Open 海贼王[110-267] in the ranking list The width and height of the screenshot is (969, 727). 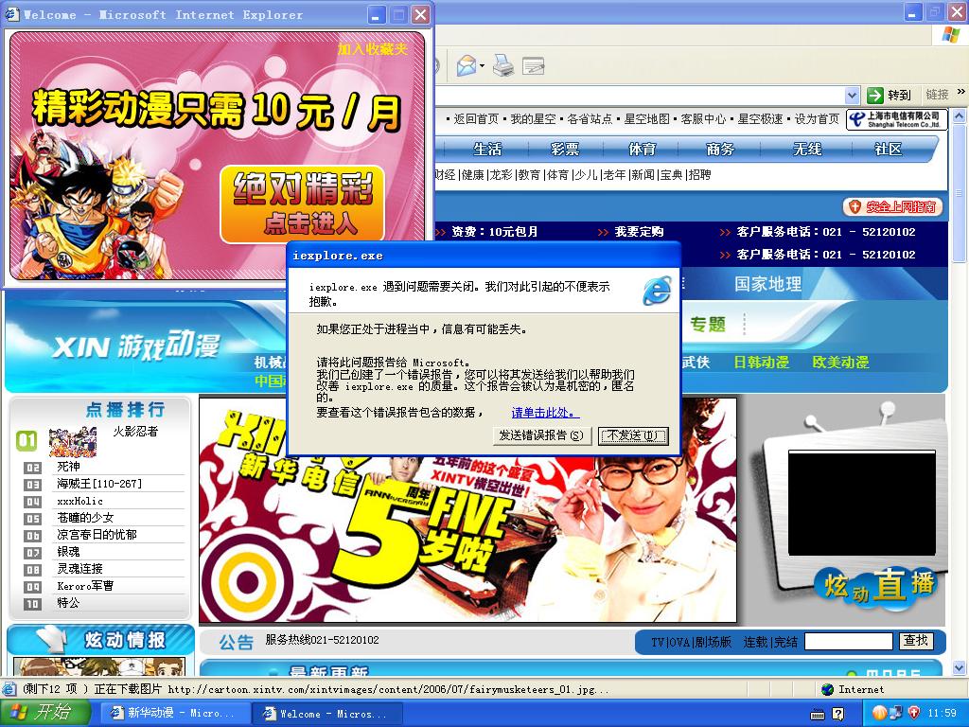click(98, 484)
